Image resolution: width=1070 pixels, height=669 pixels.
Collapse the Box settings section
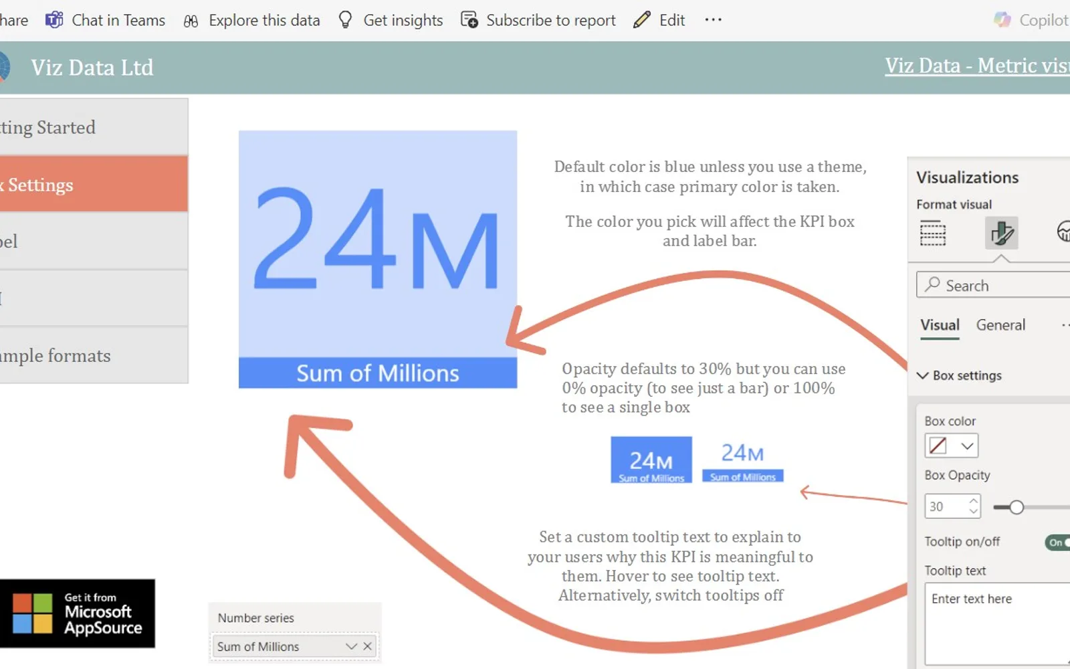pyautogui.click(x=960, y=375)
